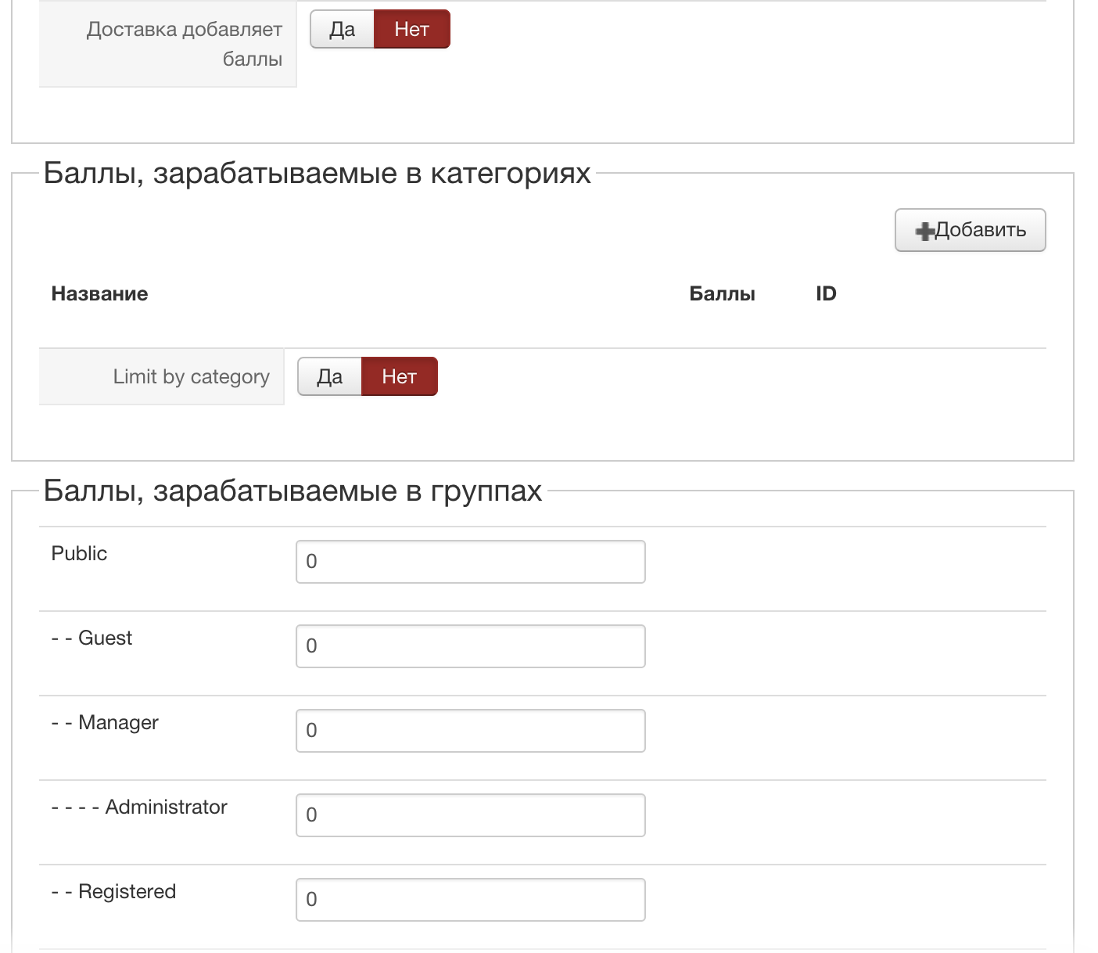Click the ID column header

tap(826, 294)
